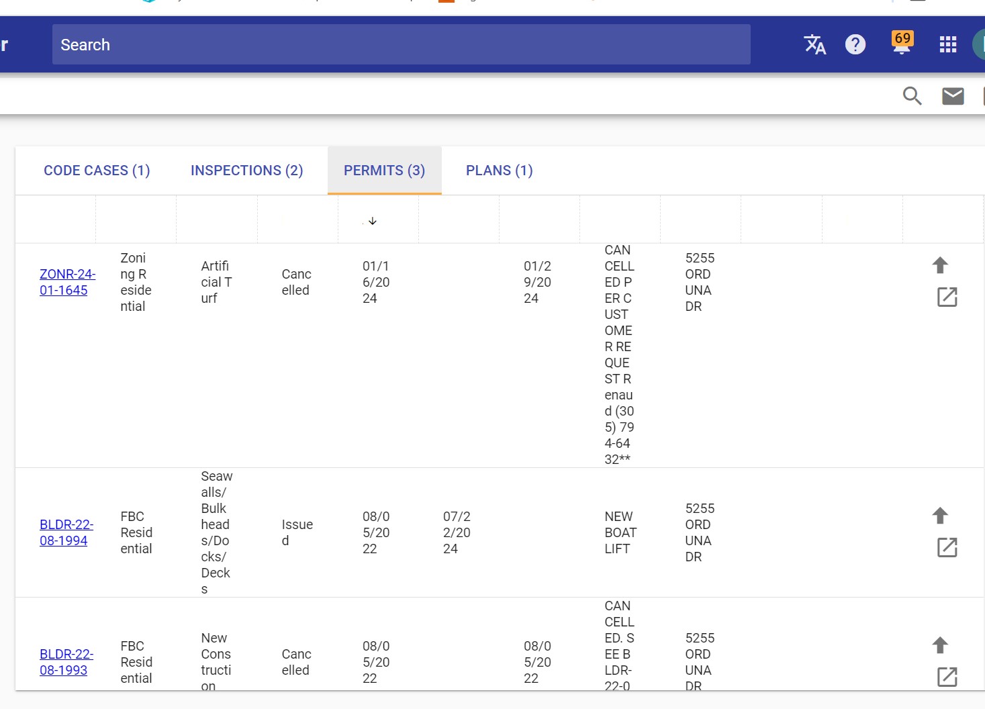The image size is (985, 709).
Task: Click upload arrow for BLDR-22-08-1994 row
Action: coord(940,516)
